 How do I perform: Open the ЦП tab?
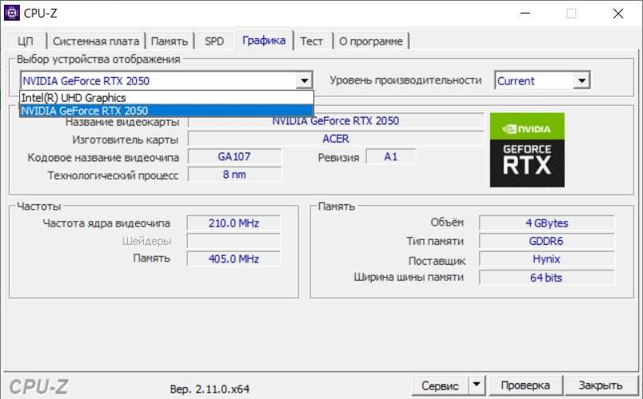25,41
